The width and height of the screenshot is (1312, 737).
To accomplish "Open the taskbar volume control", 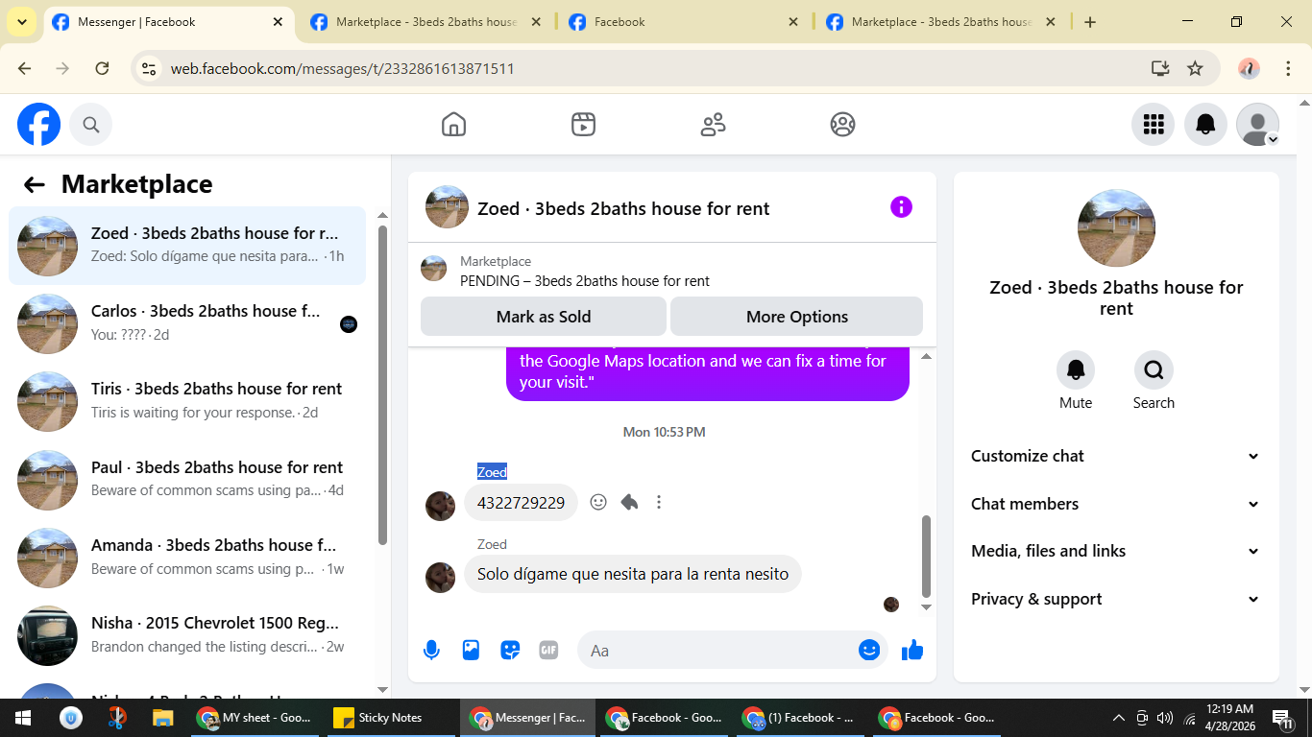I will pyautogui.click(x=1165, y=718).
